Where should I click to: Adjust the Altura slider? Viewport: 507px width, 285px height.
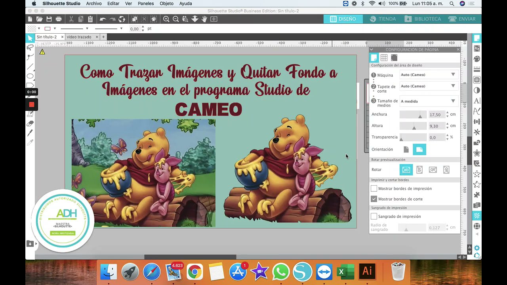[413, 126]
